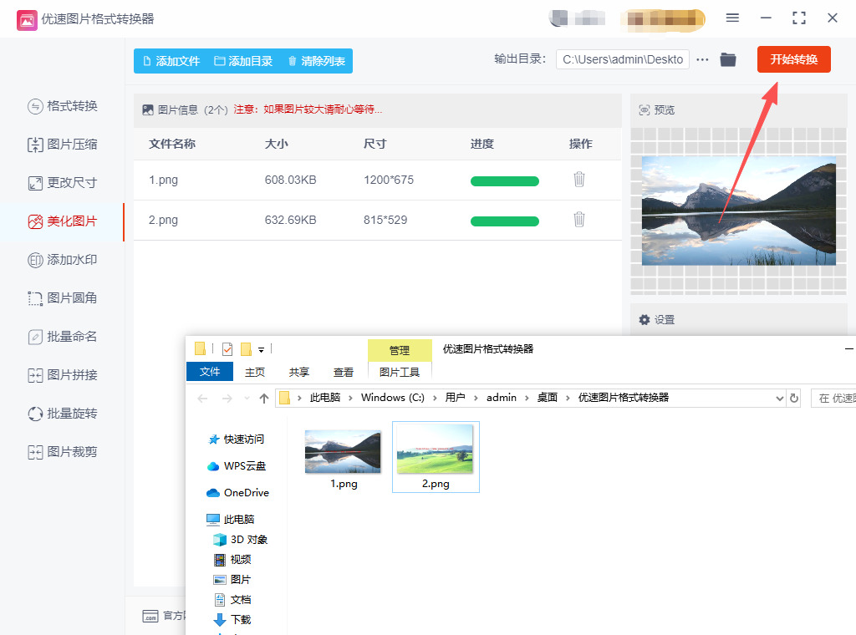Click the 开始转换 button
The image size is (856, 635).
[793, 59]
